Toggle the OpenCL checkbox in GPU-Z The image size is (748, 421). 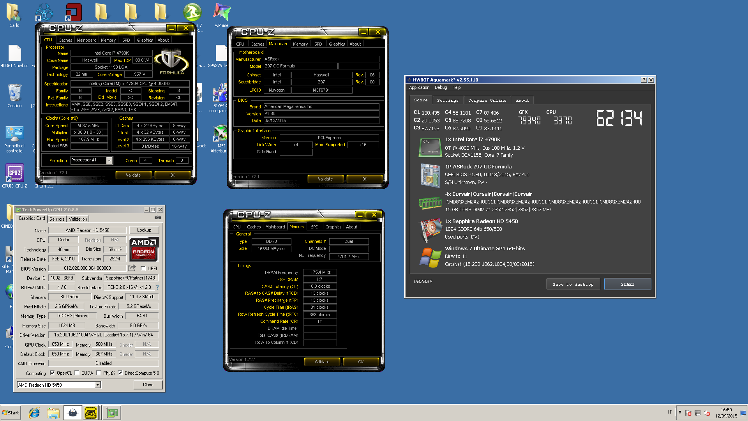pos(52,373)
